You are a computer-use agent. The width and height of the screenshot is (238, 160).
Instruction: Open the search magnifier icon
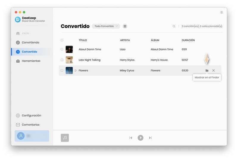(x=174, y=26)
